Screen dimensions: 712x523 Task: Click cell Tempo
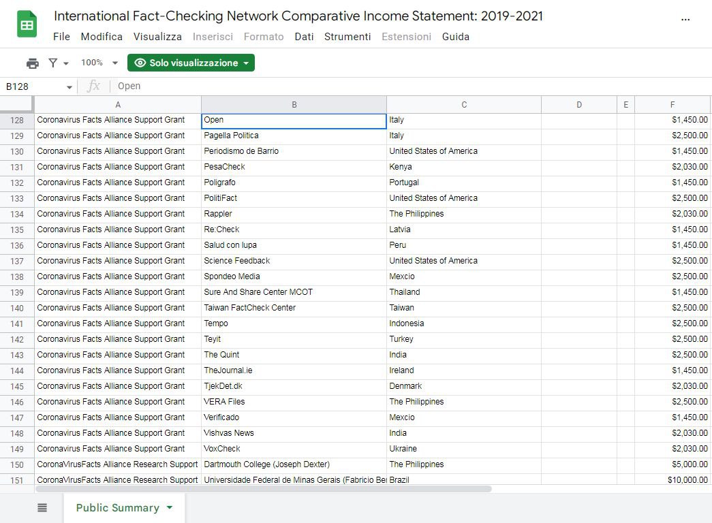pyautogui.click(x=294, y=323)
